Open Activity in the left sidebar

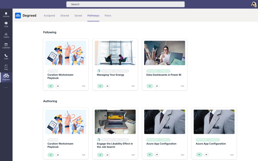point(6,15)
